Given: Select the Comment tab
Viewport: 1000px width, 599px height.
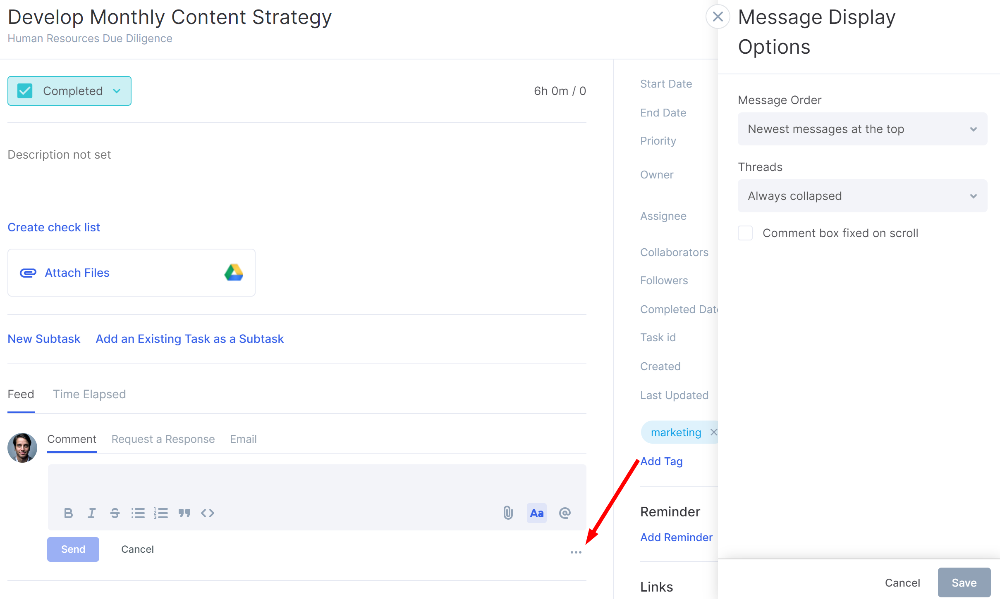Looking at the screenshot, I should click(72, 439).
